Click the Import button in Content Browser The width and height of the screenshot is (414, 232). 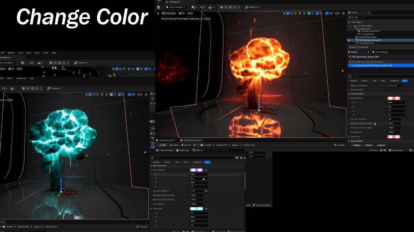[174, 145]
